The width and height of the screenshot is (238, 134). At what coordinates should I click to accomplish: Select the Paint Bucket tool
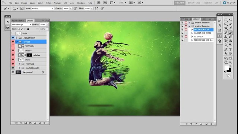[231, 41]
